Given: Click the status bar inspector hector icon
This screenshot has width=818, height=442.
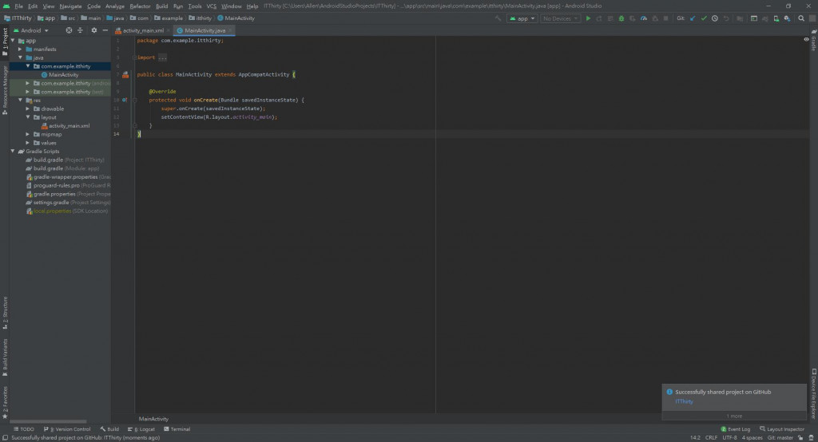Looking at the screenshot, I should (x=812, y=438).
